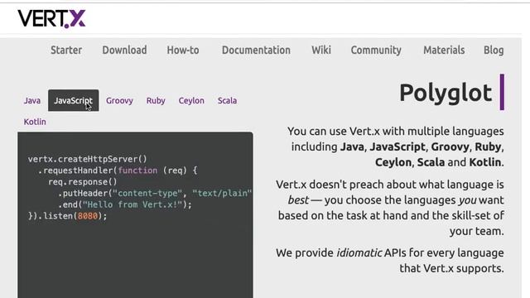Open the Starter navigation link
Image resolution: width=530 pixels, height=298 pixels.
point(66,50)
